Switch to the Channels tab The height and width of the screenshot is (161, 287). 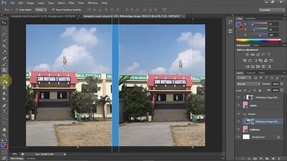tap(251, 73)
